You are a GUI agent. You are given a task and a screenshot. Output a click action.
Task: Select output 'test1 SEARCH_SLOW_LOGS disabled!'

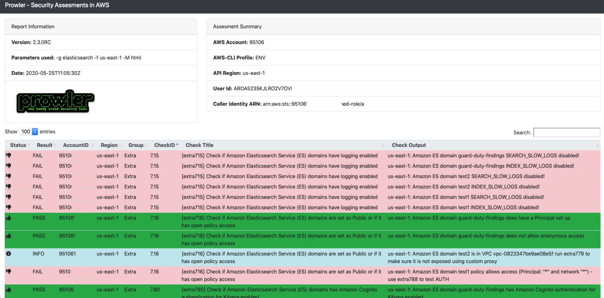tap(466, 197)
